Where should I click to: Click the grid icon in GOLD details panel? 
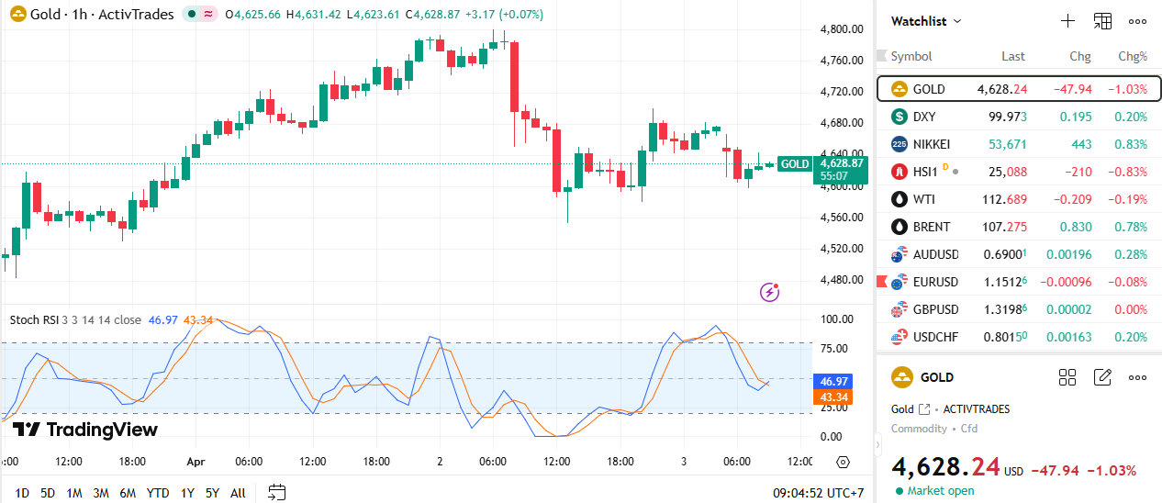point(1067,377)
